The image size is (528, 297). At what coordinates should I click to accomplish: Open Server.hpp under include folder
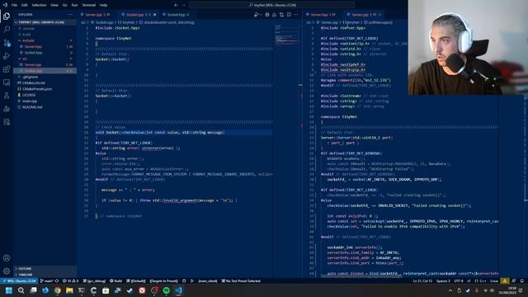(x=45, y=46)
